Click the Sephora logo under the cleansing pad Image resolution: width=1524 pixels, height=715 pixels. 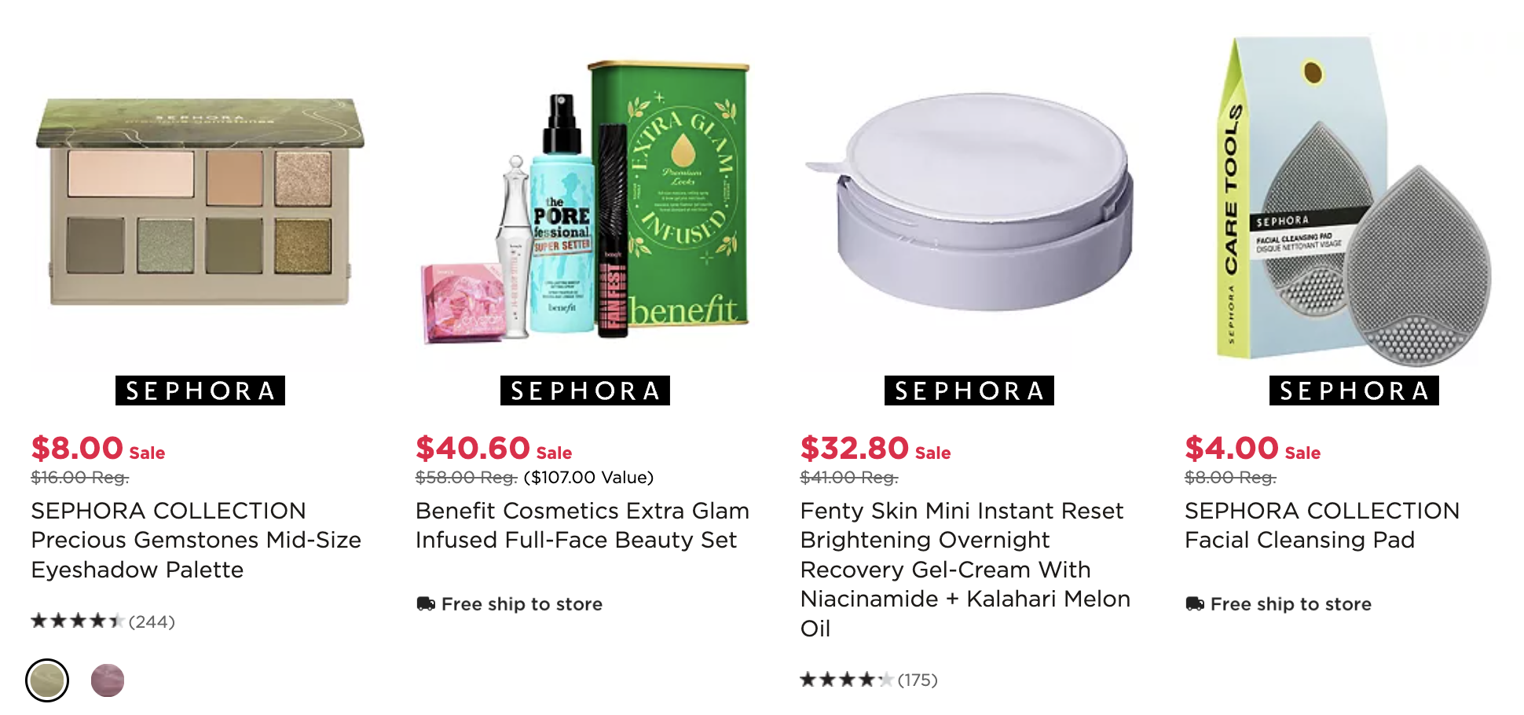1354,390
